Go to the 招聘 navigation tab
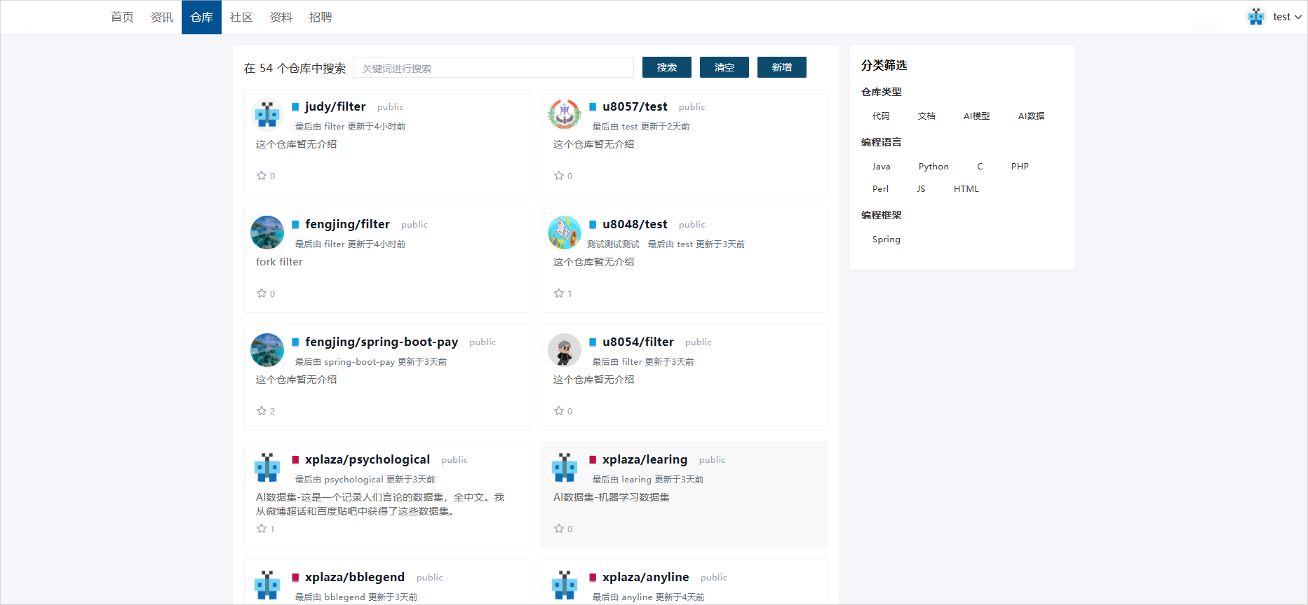Screen dimensions: 1308x605 (x=321, y=17)
